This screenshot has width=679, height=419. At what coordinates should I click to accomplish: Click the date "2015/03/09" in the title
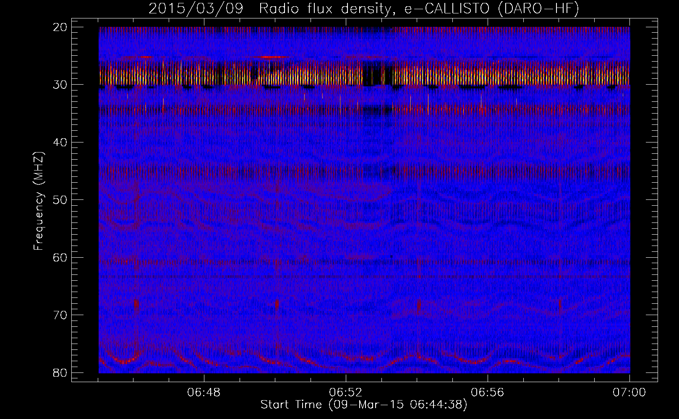tap(196, 8)
